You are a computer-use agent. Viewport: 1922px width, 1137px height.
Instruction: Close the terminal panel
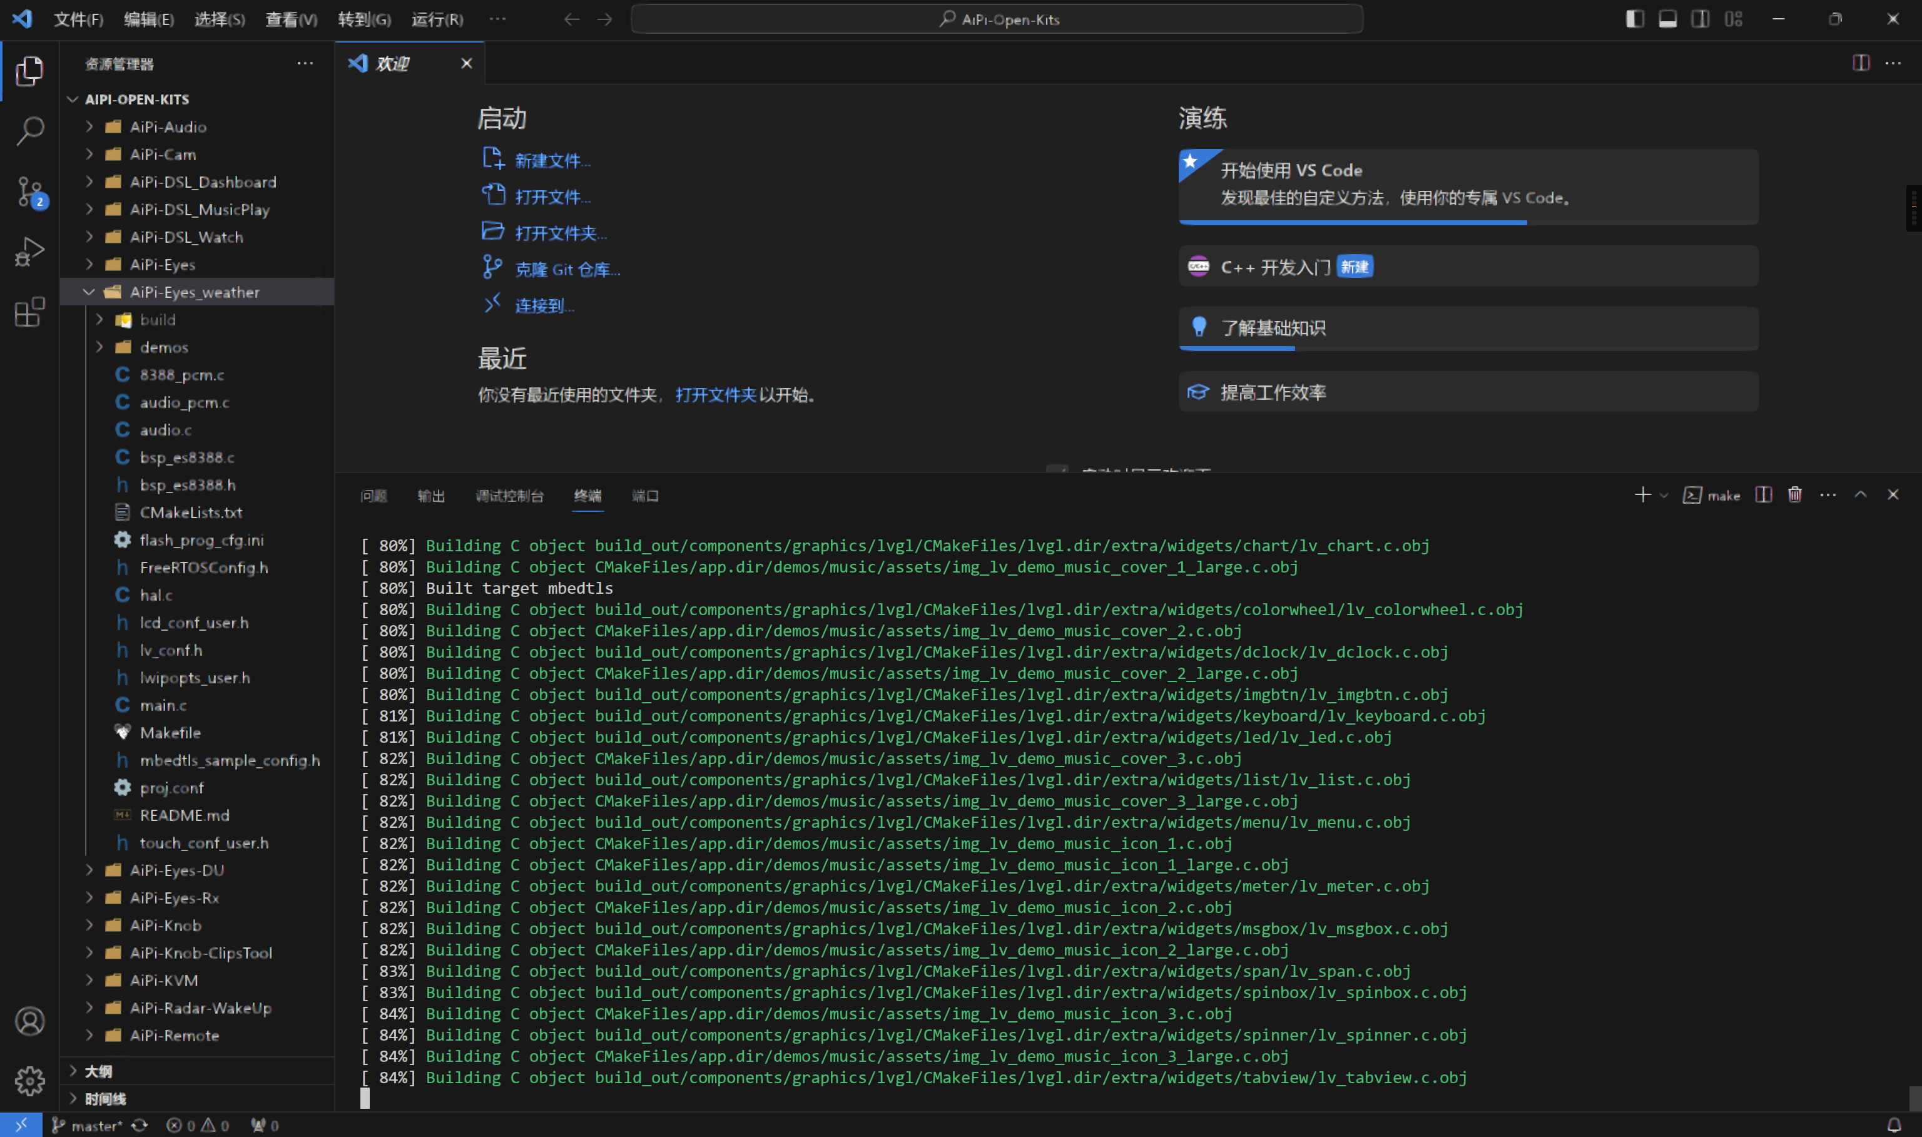pos(1893,495)
